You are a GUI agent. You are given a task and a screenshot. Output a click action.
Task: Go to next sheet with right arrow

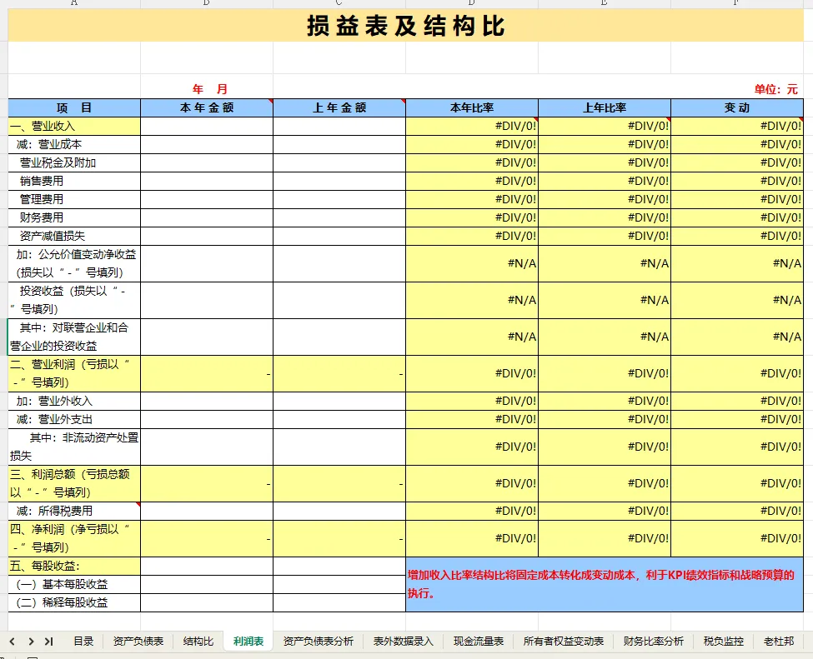(x=31, y=642)
